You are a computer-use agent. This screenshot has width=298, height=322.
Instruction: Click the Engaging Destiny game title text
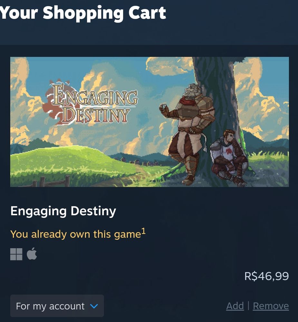[x=63, y=211]
